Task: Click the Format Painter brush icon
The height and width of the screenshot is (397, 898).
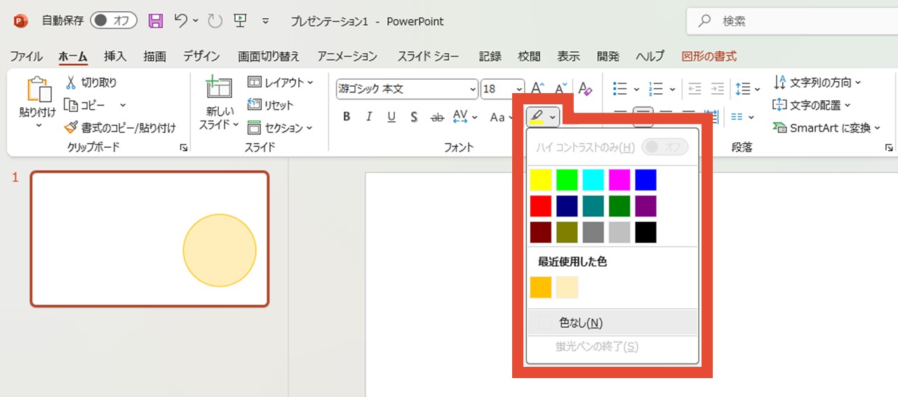Action: click(x=71, y=127)
